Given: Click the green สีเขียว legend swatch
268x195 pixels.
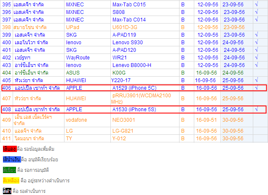Looking at the screenshot, I should pos(9,170).
